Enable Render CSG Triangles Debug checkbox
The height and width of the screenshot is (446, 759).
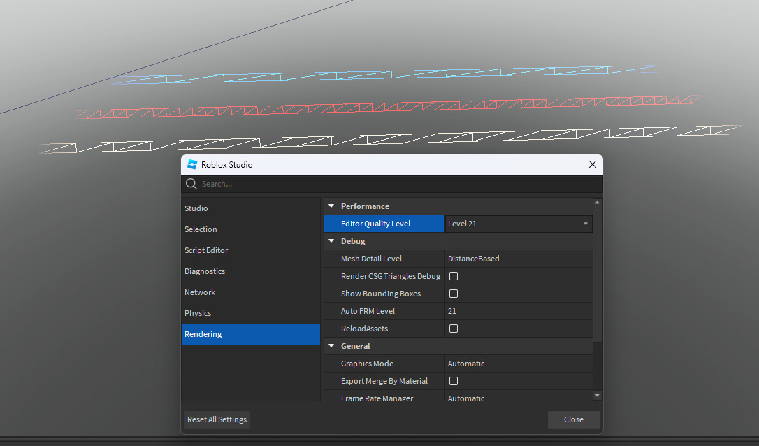tap(454, 276)
